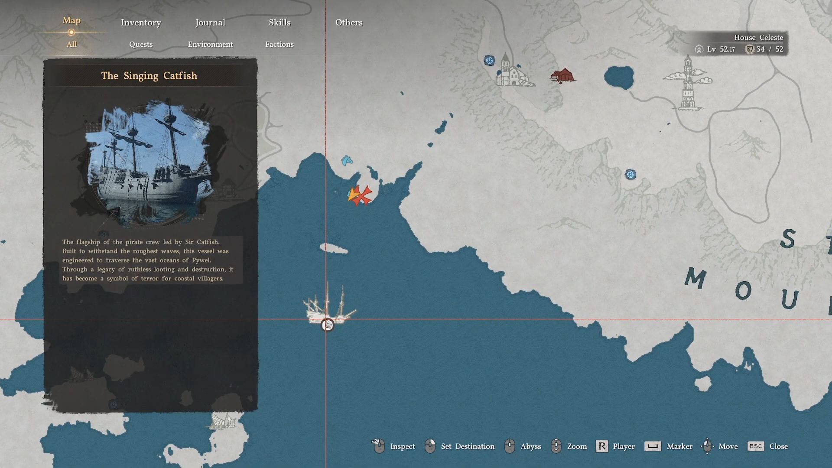This screenshot has width=832, height=468.
Task: Select the tall tower in clouds icon
Action: 688,84
